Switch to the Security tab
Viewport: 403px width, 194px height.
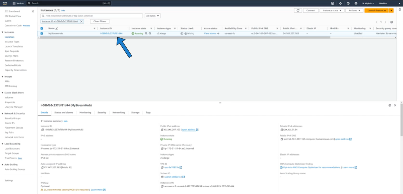[102, 113]
